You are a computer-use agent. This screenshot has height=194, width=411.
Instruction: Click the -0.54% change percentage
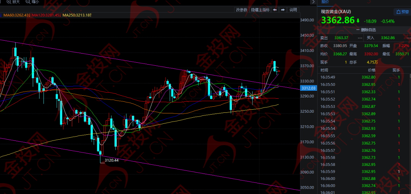[x=387, y=21]
